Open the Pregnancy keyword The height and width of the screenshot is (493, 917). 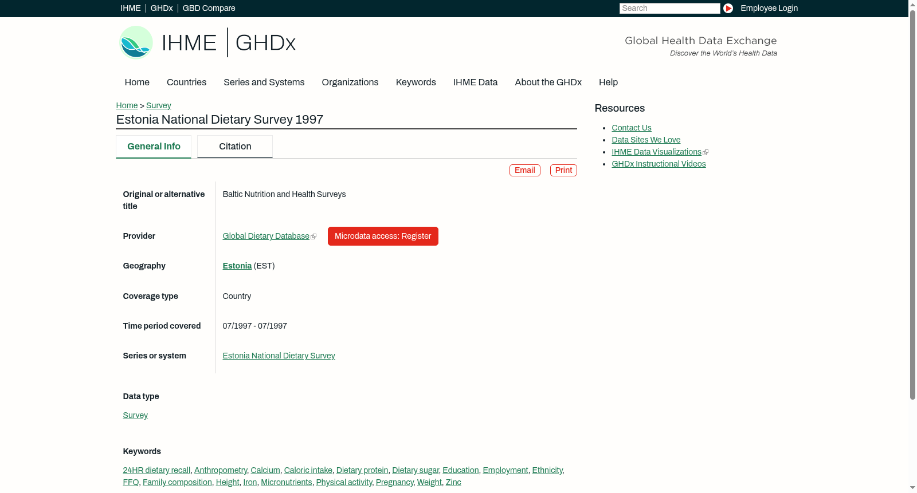395,483
